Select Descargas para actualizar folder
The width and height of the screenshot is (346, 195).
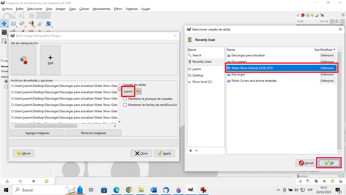coord(281,55)
